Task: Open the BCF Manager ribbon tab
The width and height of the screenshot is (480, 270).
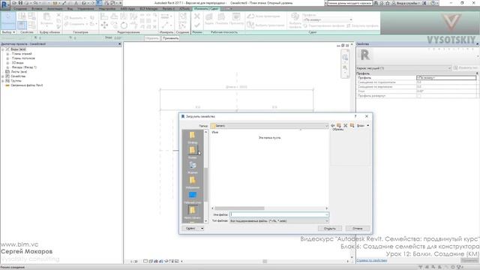Action: coord(148,9)
